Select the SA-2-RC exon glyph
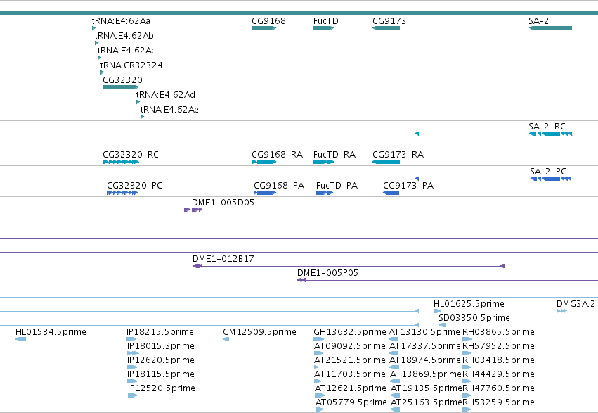The width and height of the screenshot is (598, 413). (550, 134)
